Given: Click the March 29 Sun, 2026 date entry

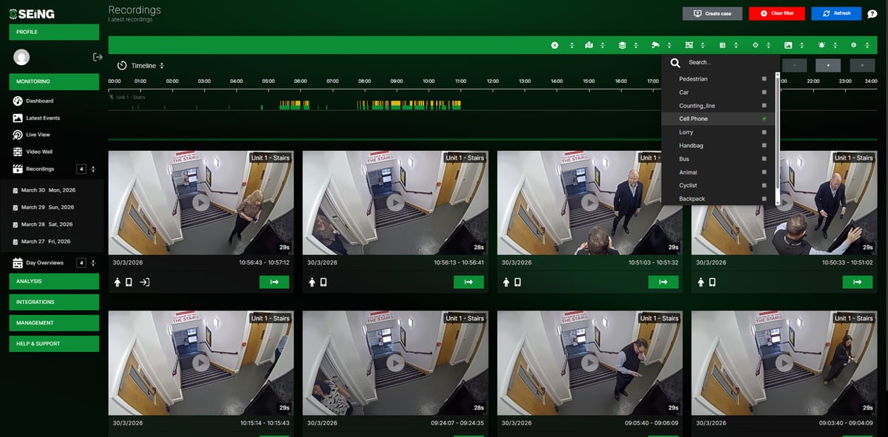Looking at the screenshot, I should (x=46, y=207).
